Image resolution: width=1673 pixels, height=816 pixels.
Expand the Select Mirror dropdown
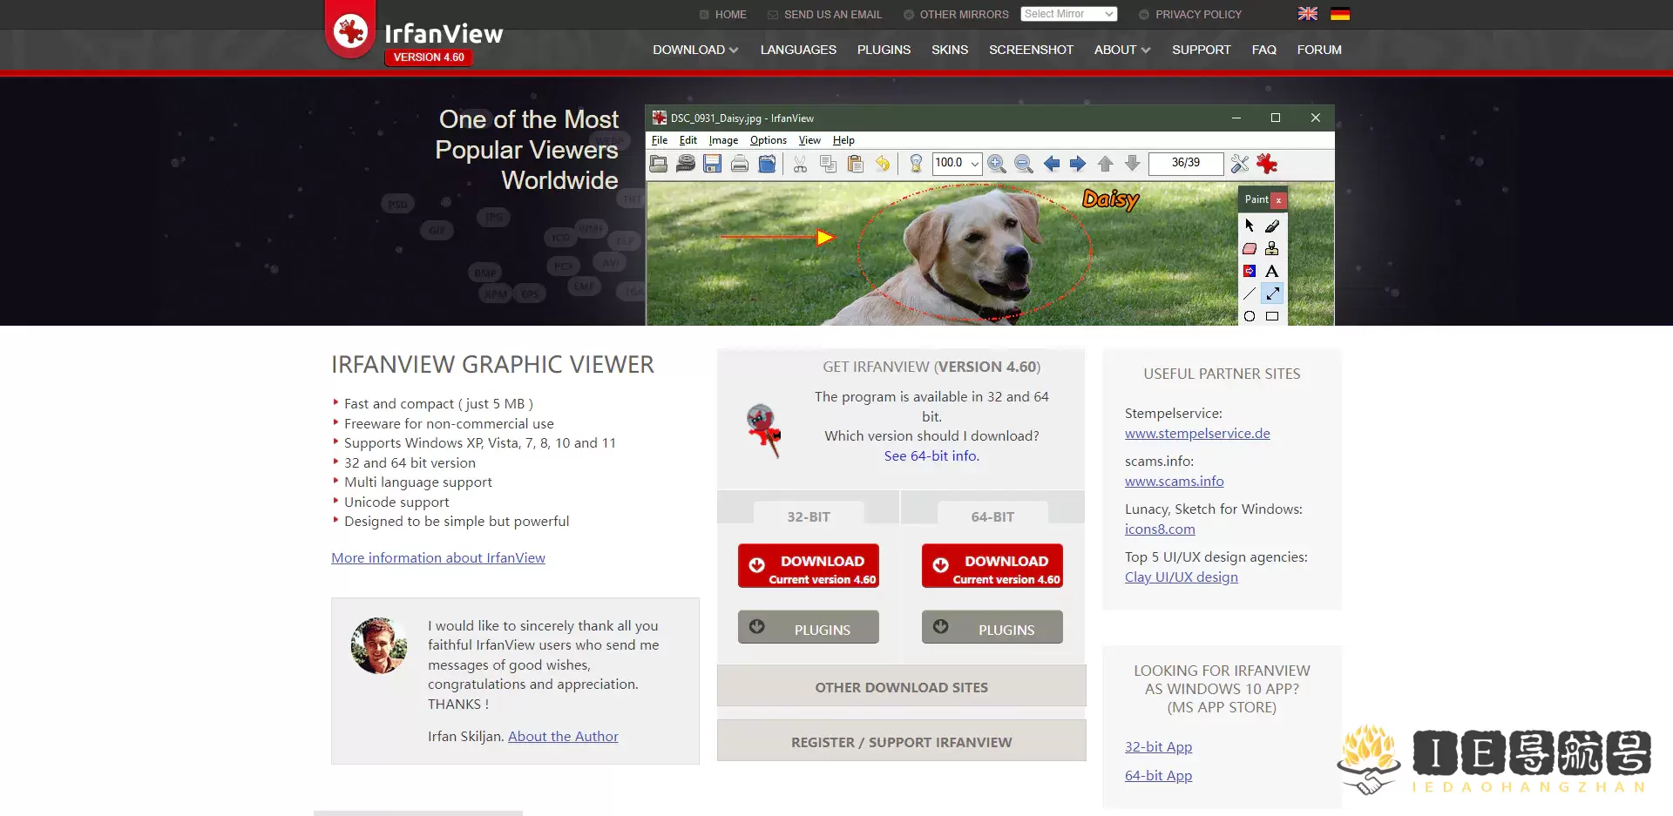(1068, 14)
